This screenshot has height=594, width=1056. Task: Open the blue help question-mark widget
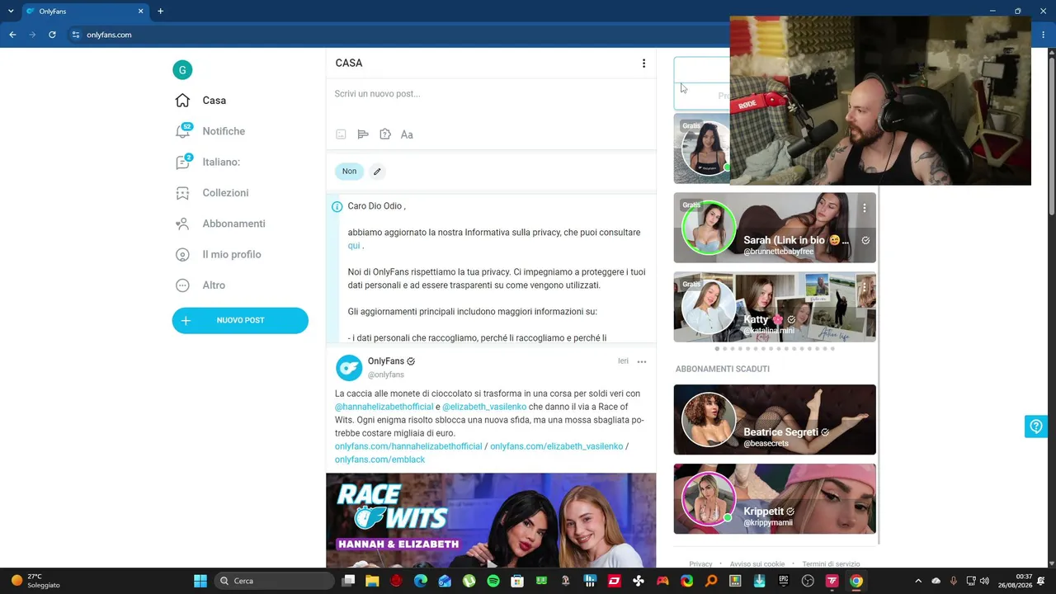[x=1036, y=427]
